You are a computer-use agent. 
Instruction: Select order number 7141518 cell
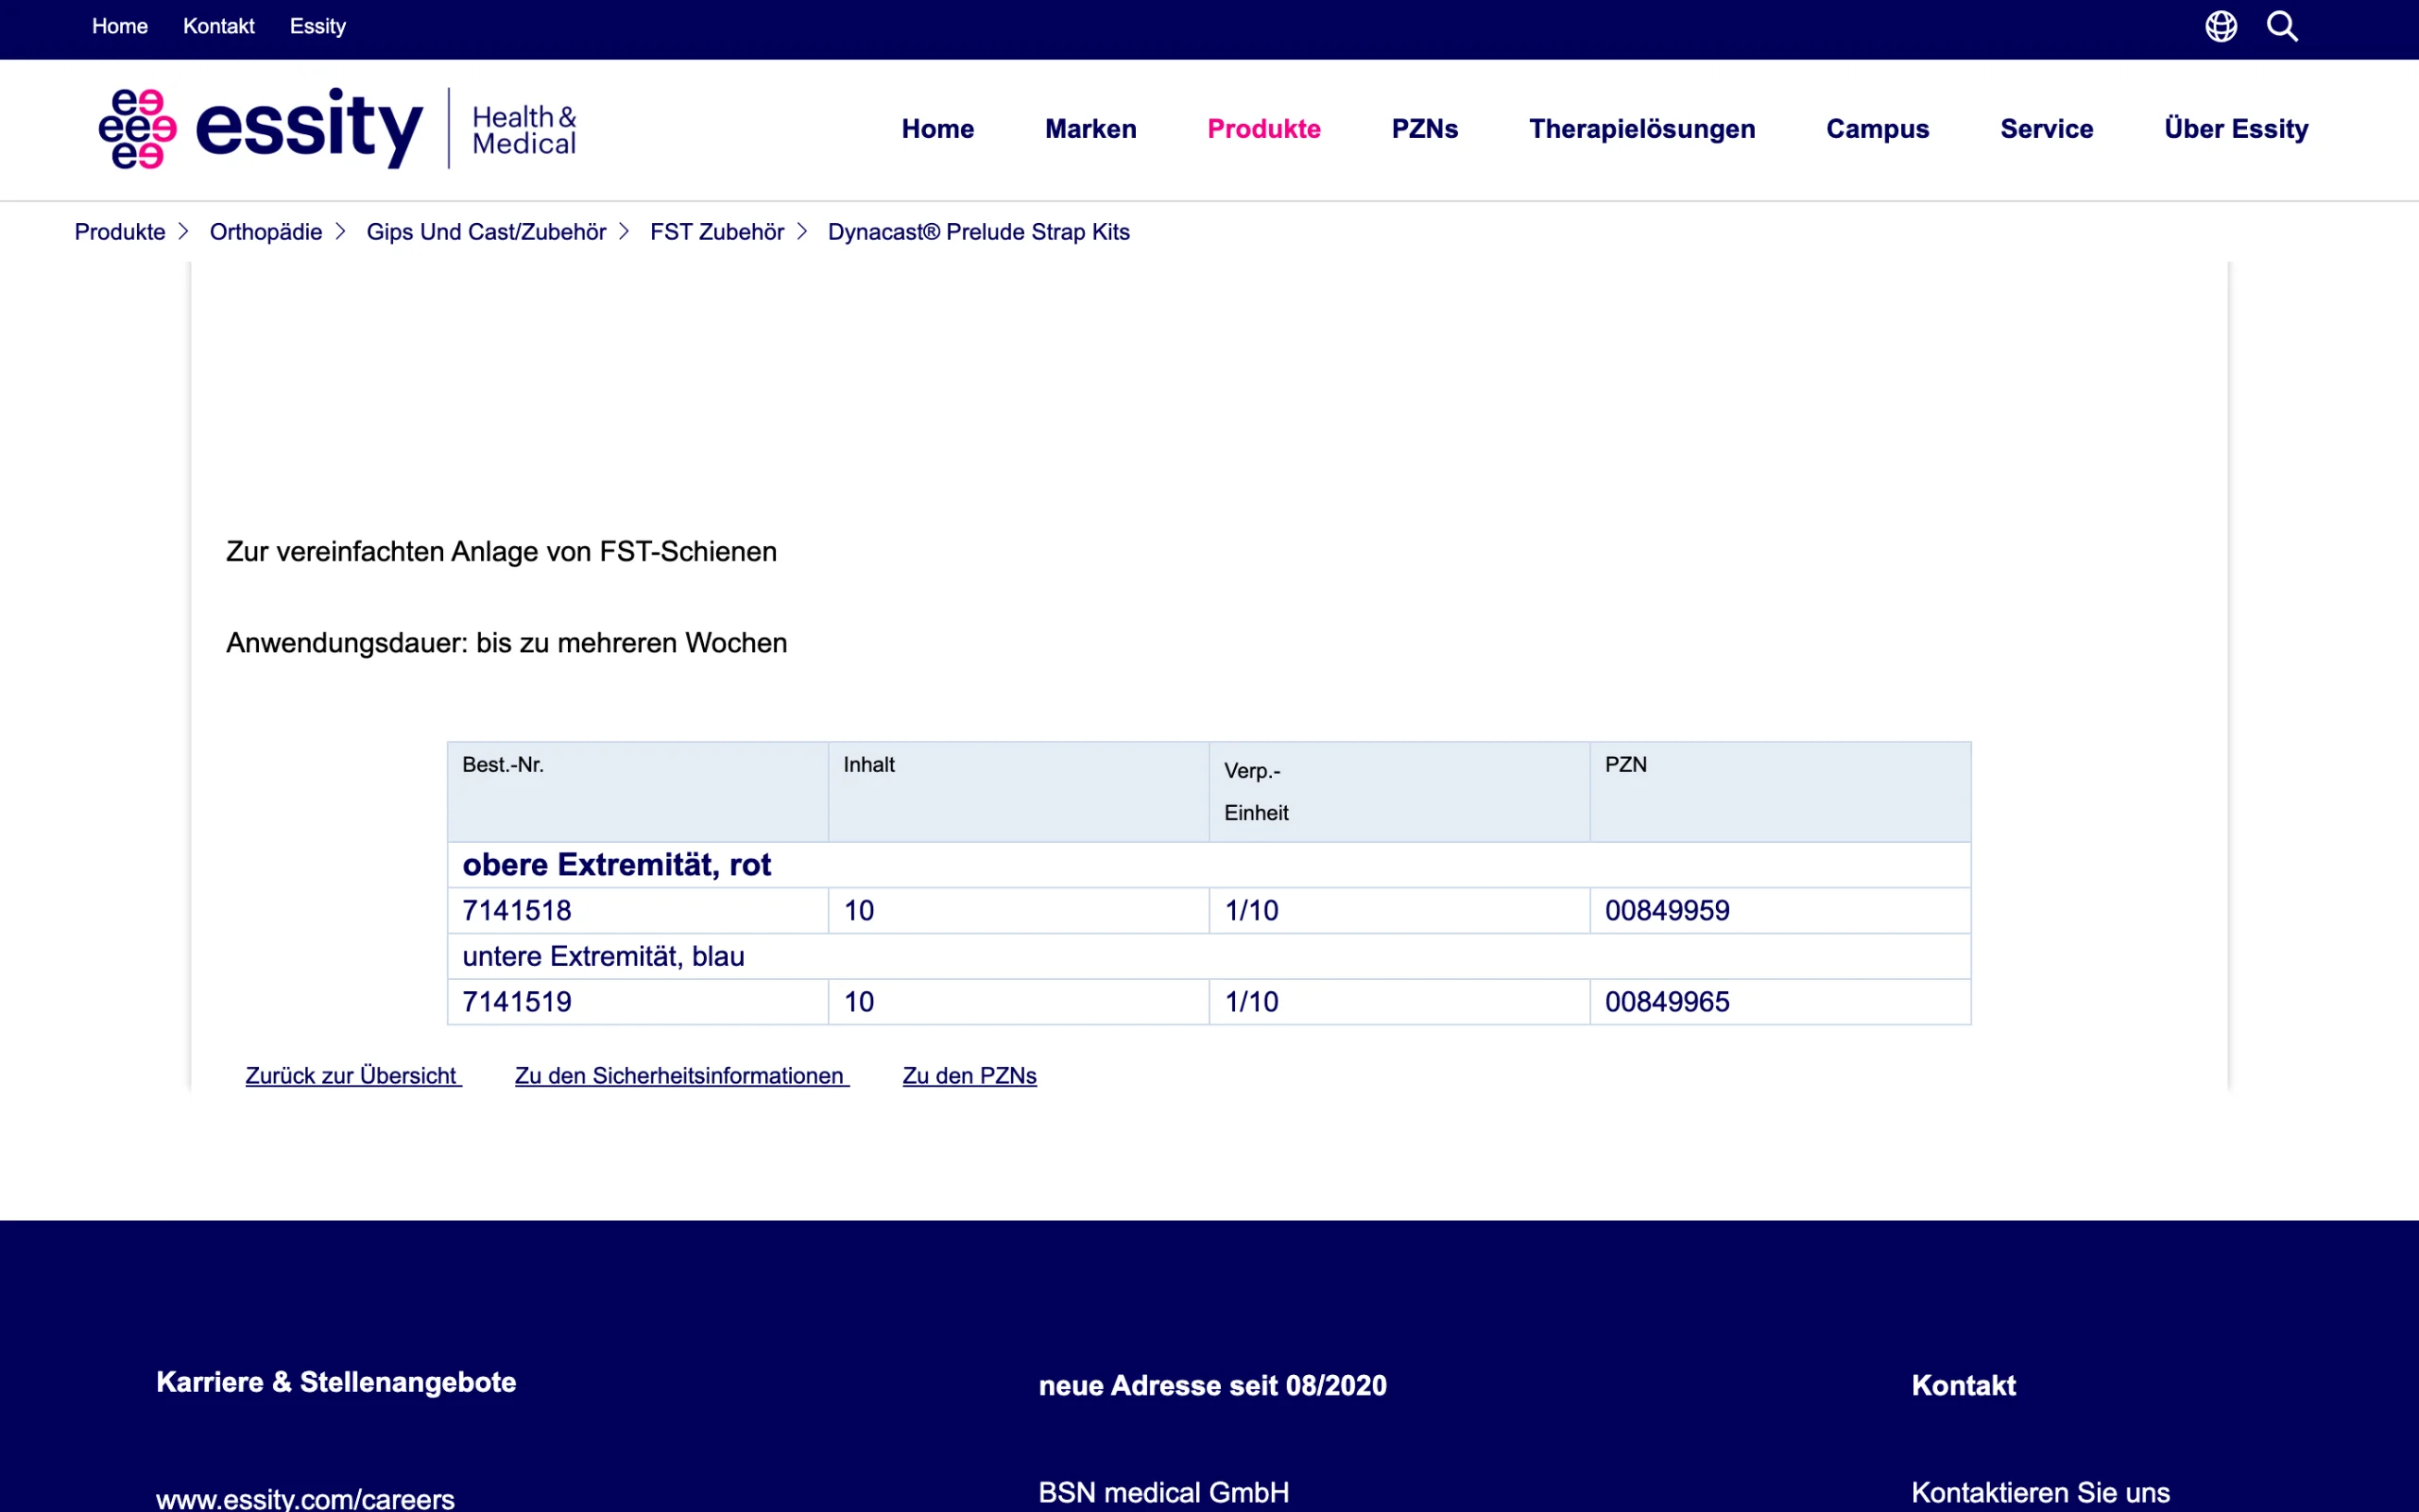(x=638, y=911)
